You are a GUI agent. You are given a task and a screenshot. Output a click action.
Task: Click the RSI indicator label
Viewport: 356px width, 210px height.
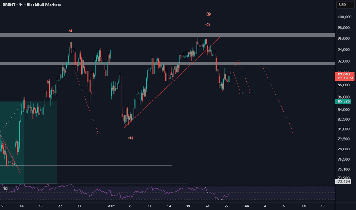pyautogui.click(x=5, y=189)
